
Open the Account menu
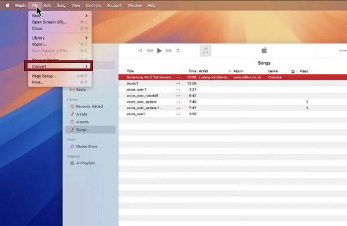coord(114,5)
